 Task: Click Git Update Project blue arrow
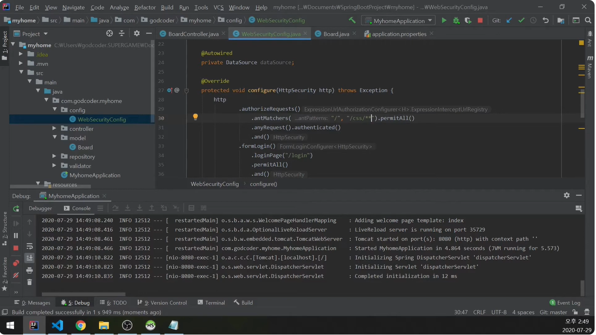[x=509, y=20]
